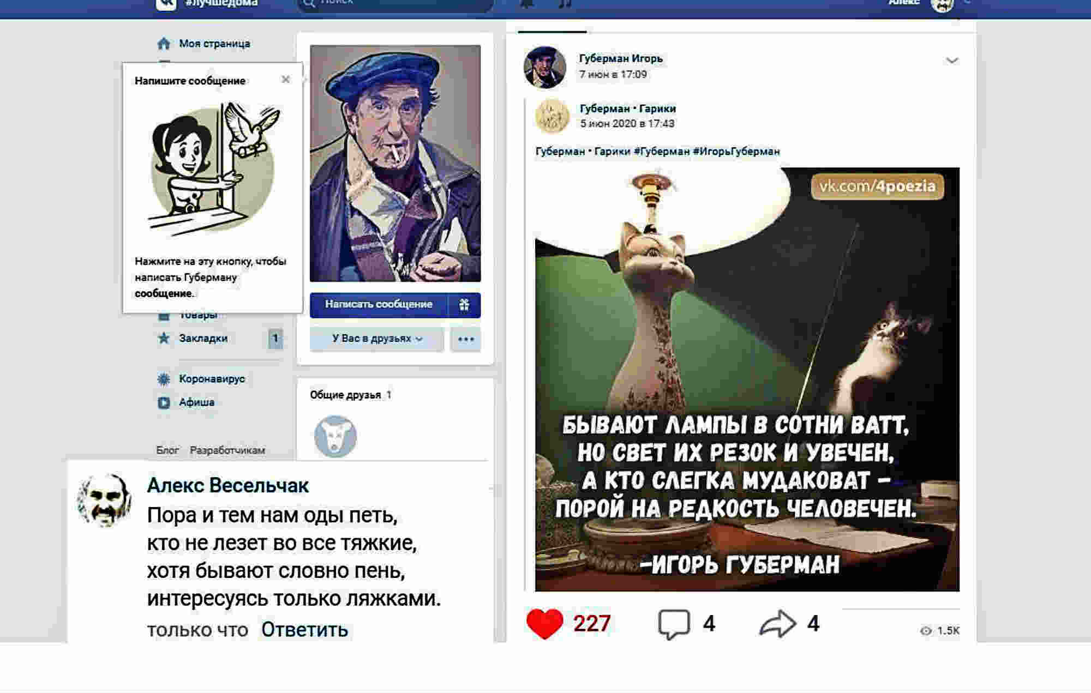
Task: Click the share arrow icon
Action: pos(777,623)
